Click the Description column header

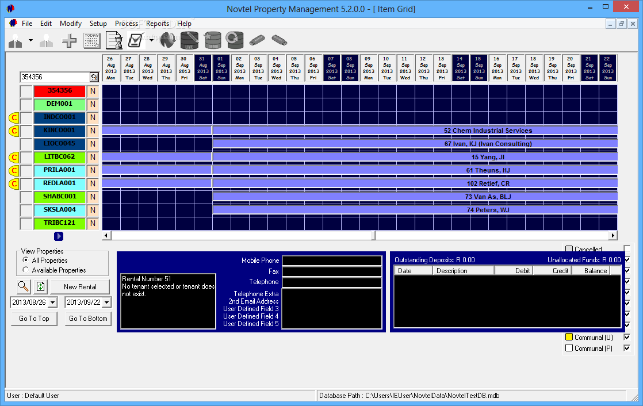click(464, 271)
